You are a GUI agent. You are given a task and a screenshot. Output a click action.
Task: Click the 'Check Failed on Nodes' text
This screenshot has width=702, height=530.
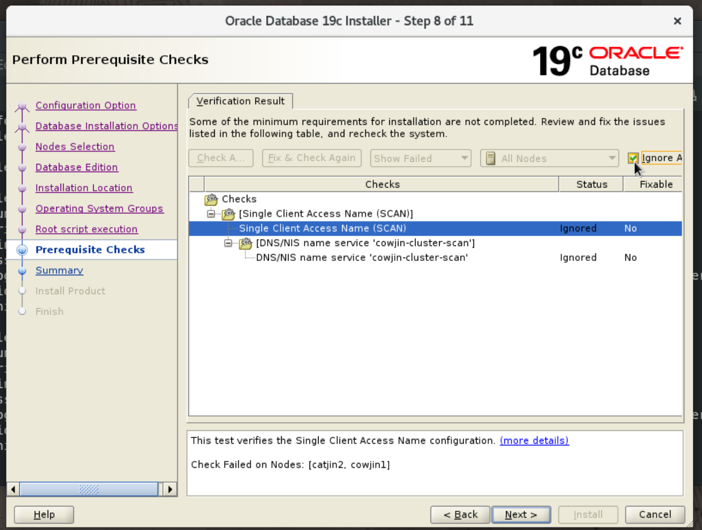(x=290, y=465)
